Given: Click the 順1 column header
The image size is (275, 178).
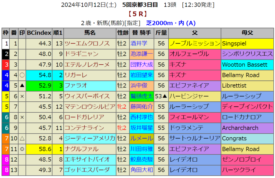Looking at the screenshot, I should coord(58,33).
